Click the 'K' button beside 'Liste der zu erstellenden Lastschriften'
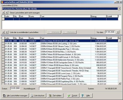 (7, 32)
